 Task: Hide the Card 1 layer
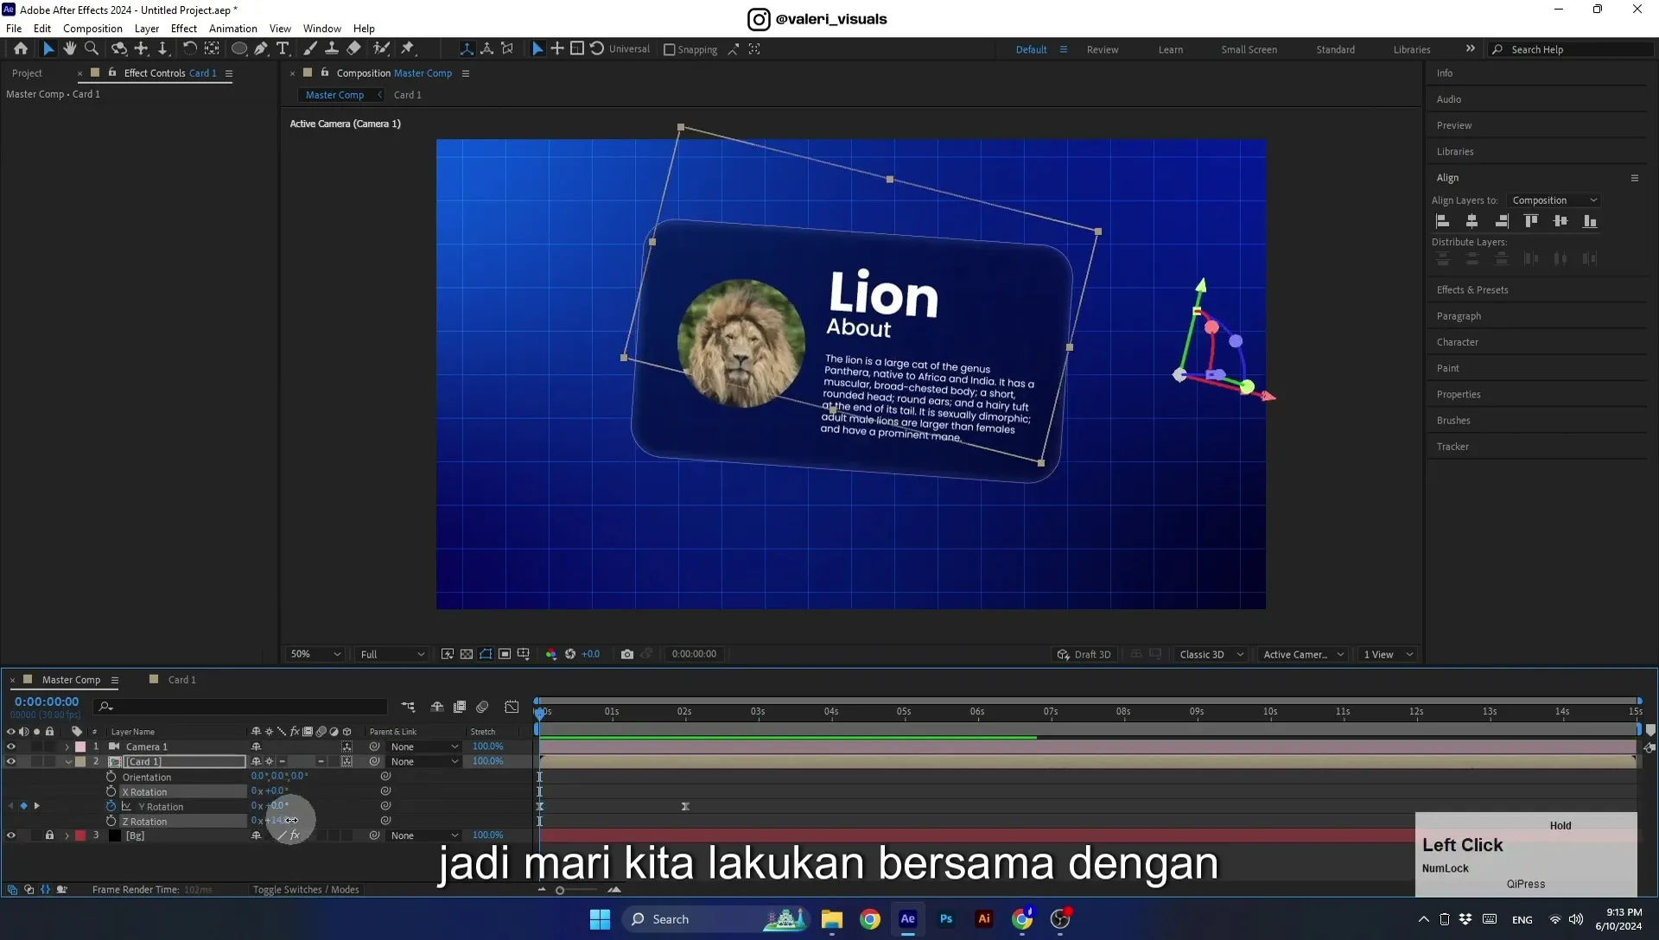point(10,761)
